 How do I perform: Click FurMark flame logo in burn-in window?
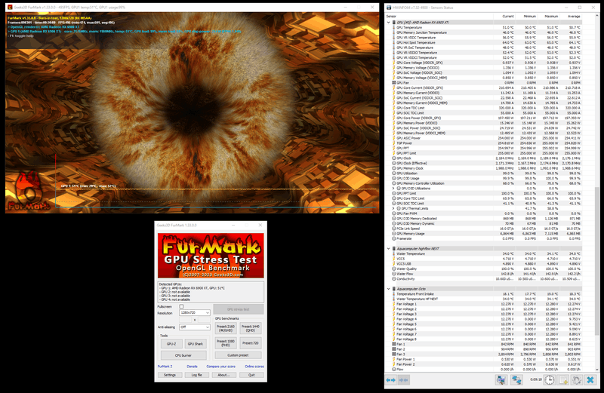coord(29,192)
